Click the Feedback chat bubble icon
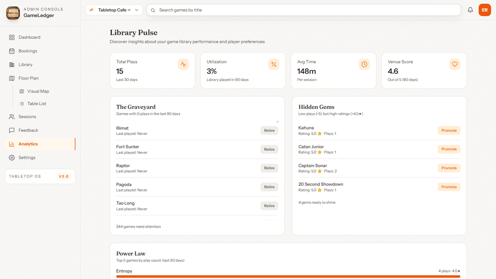 click(x=12, y=130)
